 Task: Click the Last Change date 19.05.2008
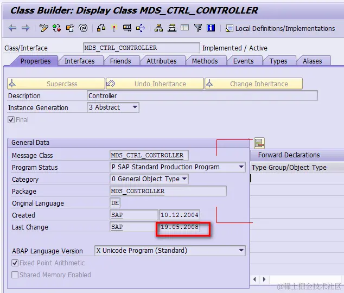pos(180,227)
